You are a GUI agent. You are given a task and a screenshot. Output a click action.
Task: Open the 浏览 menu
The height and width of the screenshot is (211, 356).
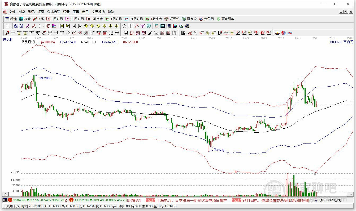(x=22, y=12)
